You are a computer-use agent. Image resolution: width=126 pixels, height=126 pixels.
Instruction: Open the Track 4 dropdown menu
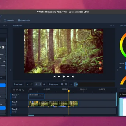18,102
